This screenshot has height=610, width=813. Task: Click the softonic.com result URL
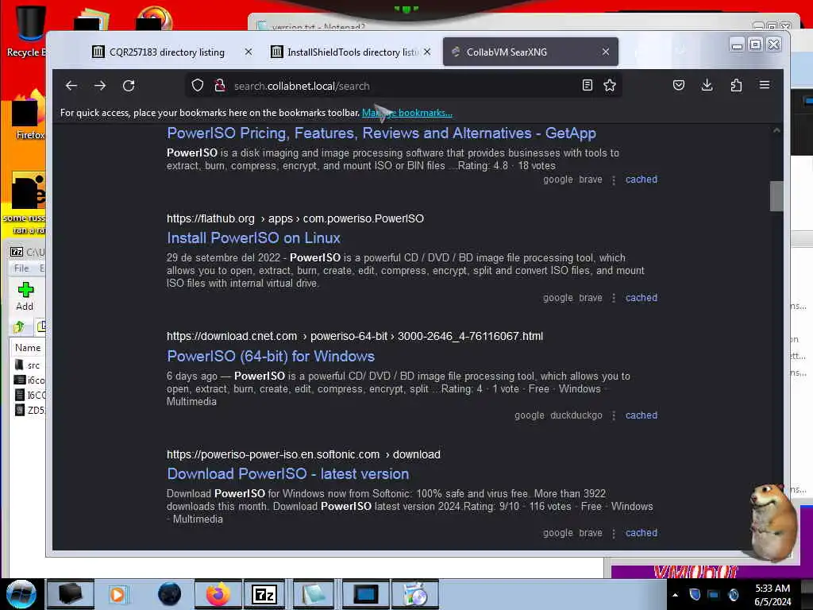[303, 455]
